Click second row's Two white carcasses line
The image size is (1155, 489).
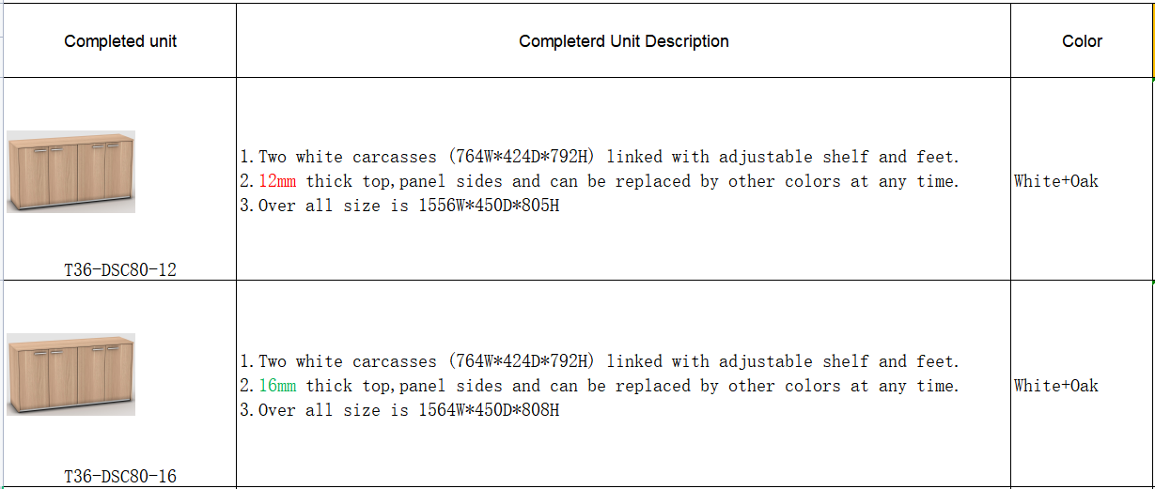(x=600, y=361)
